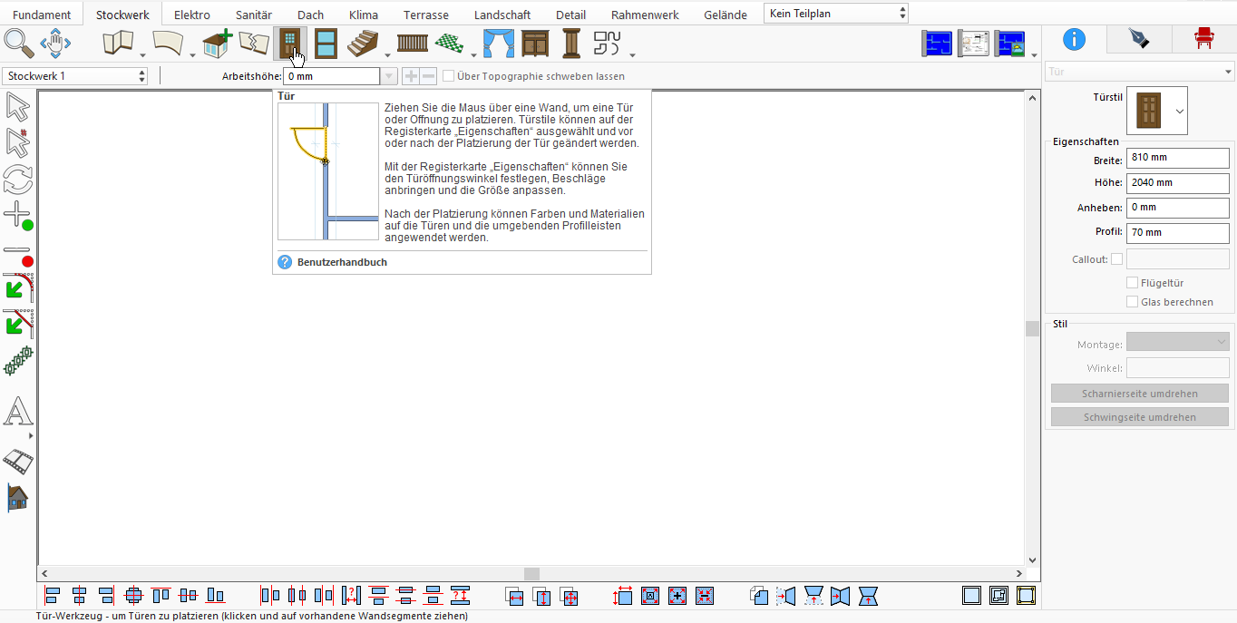Select the staircase tool

[363, 43]
